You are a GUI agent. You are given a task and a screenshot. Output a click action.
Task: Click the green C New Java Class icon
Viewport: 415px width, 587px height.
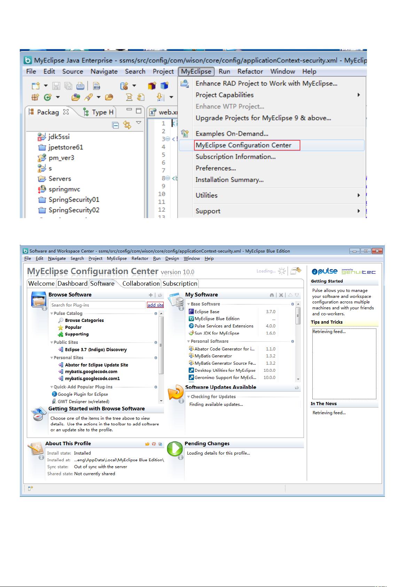point(47,97)
